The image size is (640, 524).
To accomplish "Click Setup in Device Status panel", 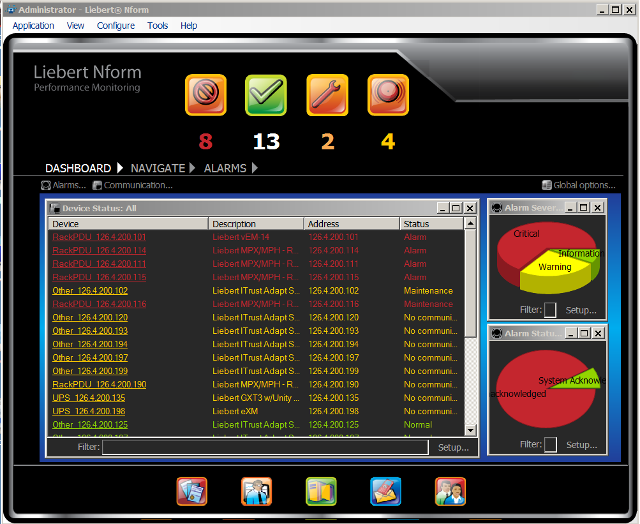I will coord(453,447).
